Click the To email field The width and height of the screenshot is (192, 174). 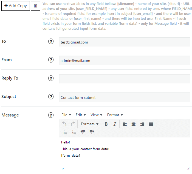click(x=125, y=42)
